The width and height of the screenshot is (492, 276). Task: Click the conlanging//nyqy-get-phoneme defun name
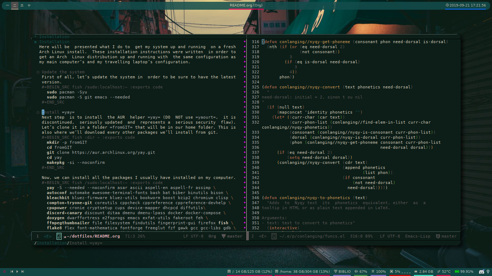click(315, 42)
